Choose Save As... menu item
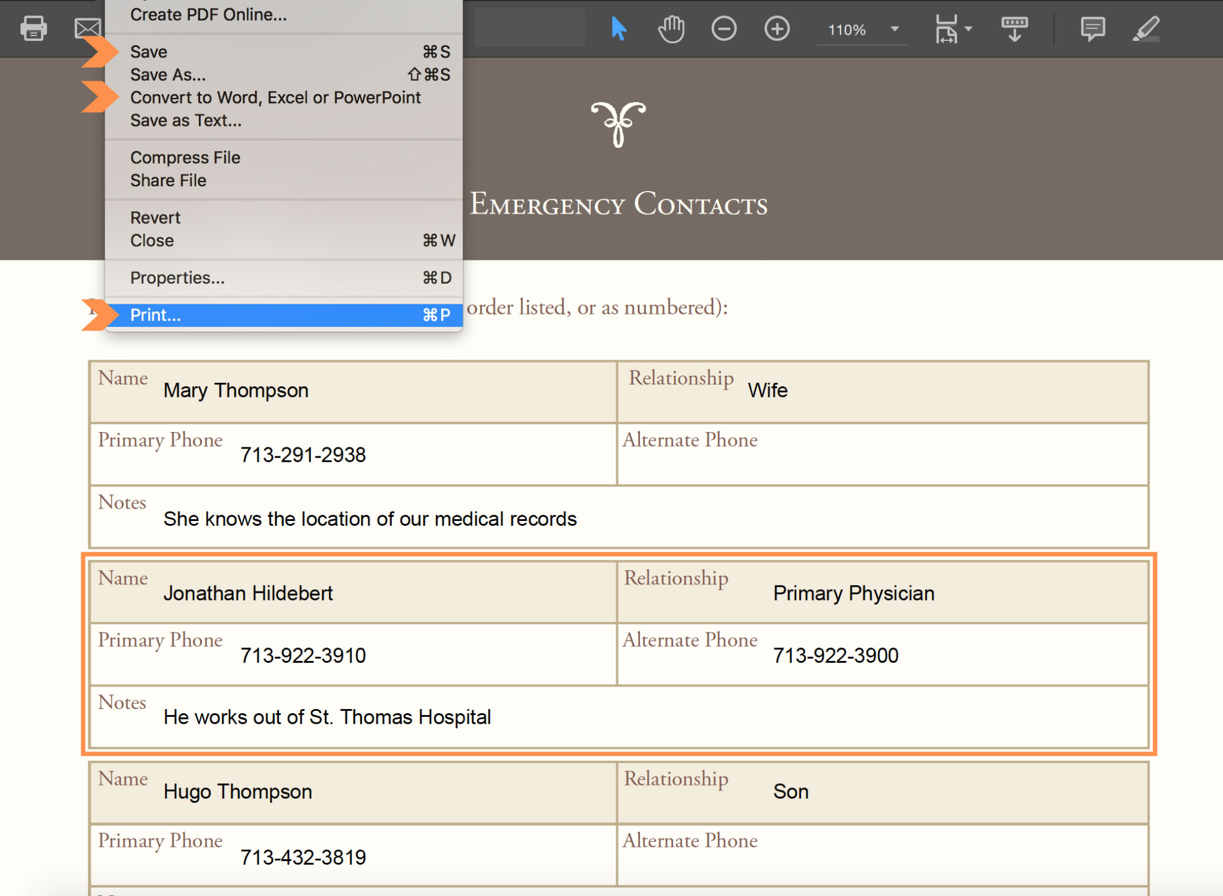The image size is (1223, 896). click(284, 75)
